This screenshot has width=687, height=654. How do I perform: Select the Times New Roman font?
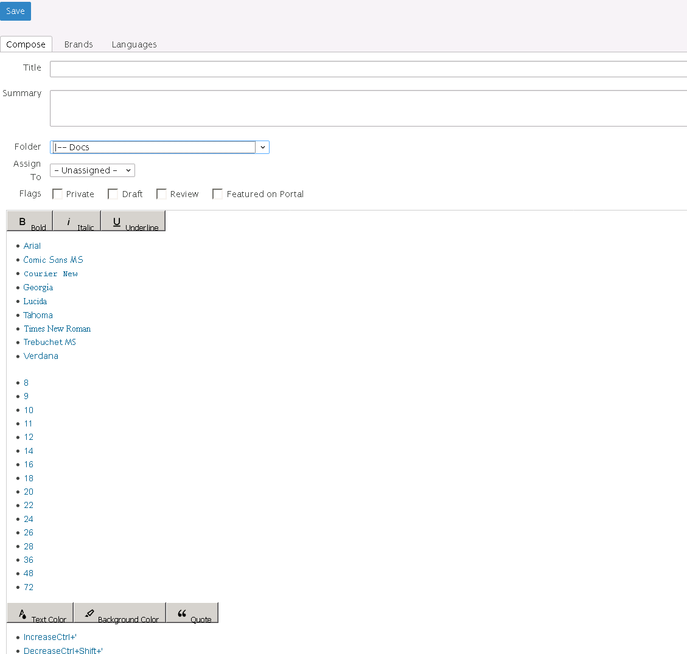pyautogui.click(x=57, y=329)
